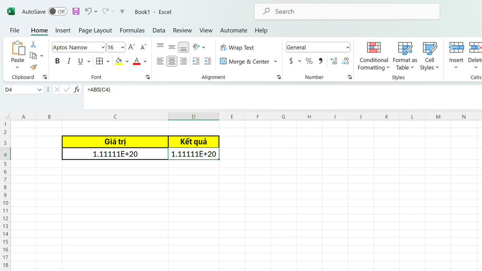The image size is (482, 271).
Task: Switch to the Formulas tab
Action: pyautogui.click(x=132, y=30)
